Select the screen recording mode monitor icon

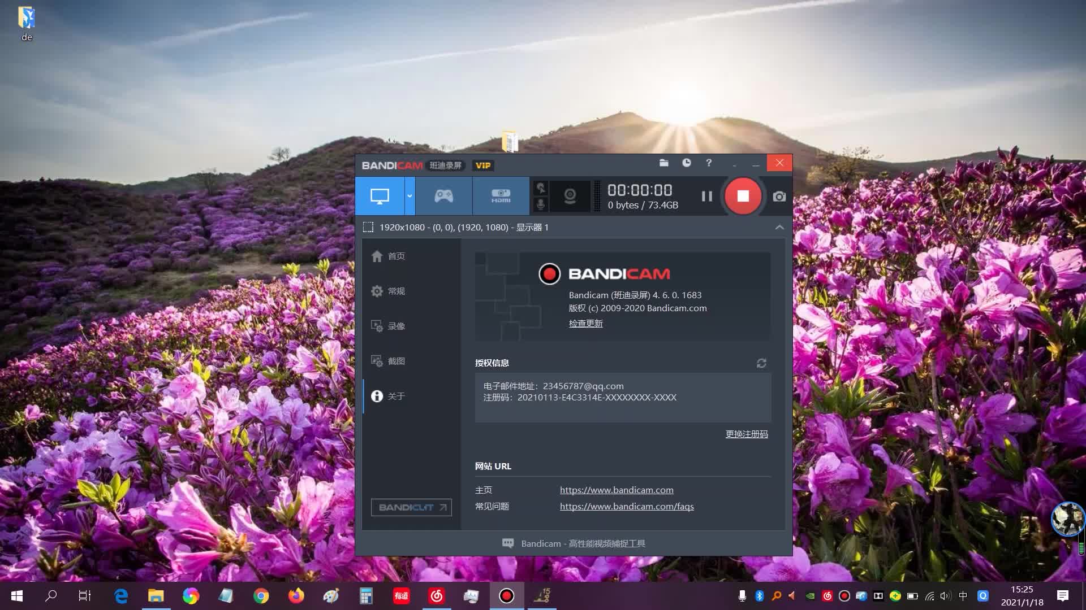pos(380,196)
